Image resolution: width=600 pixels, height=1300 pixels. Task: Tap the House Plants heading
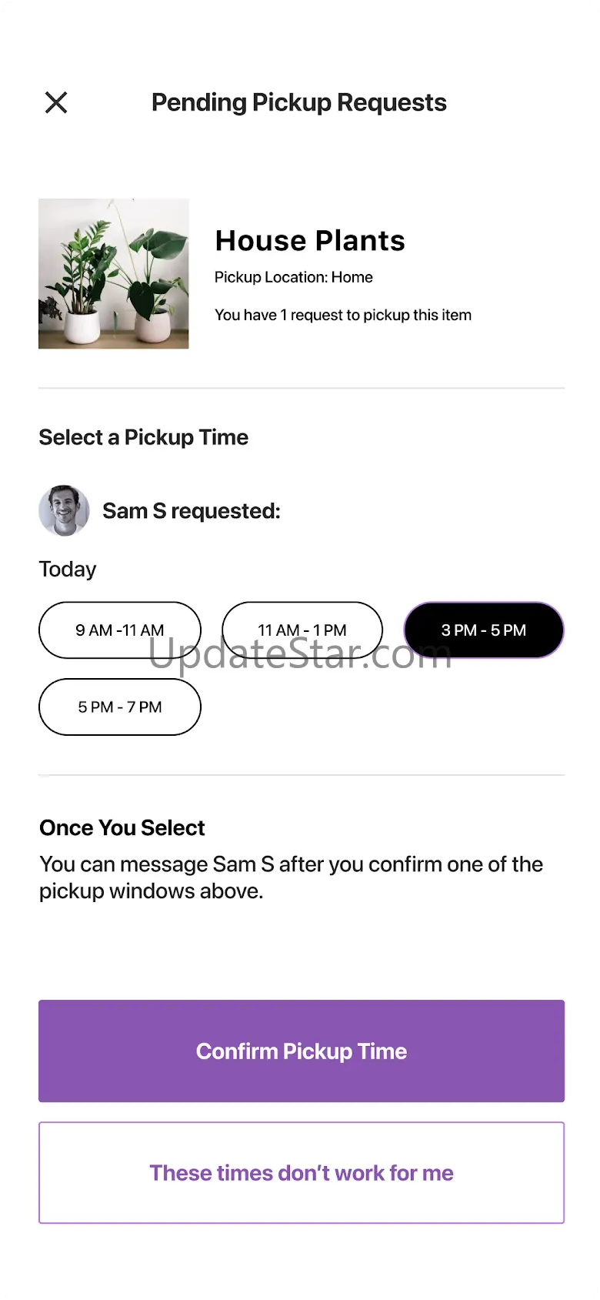tap(310, 241)
